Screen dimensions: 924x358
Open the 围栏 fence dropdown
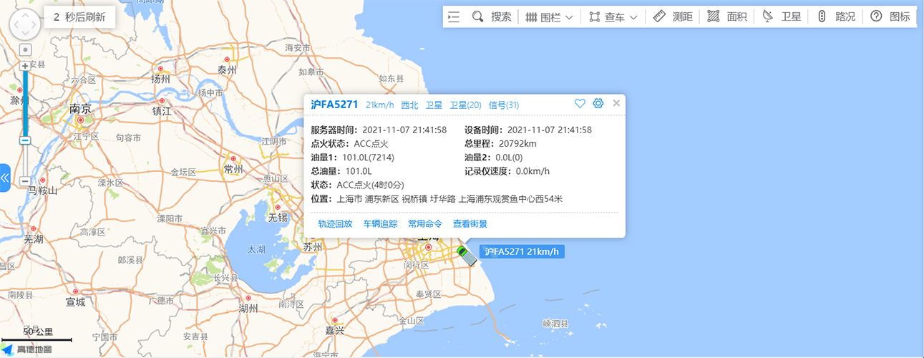550,16
